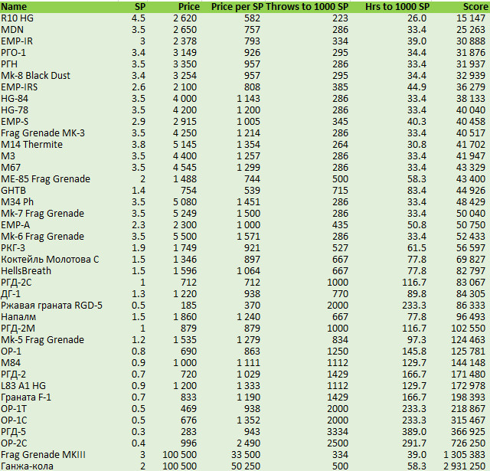Image resolution: width=490 pixels, height=471 pixels.
Task: Click the Price per SP column header
Action: pos(237,7)
